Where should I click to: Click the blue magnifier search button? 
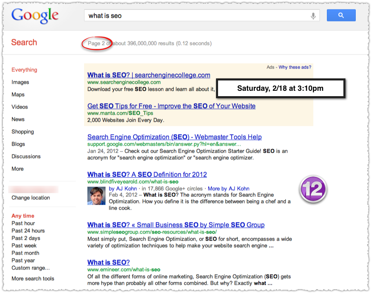tap(341, 15)
